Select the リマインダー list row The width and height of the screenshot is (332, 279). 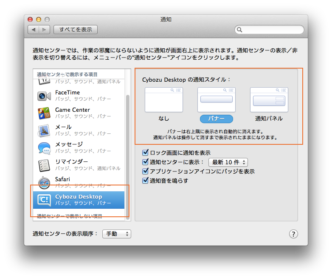click(x=79, y=165)
